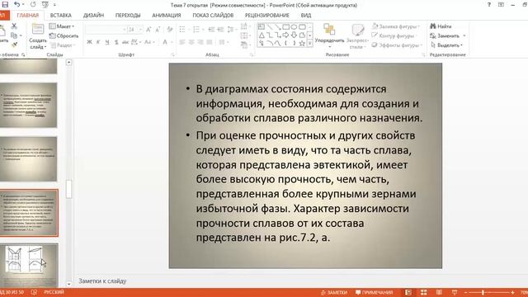This screenshot has width=528, height=297.
Task: Choose the right arrow block shape
Action: click(x=286, y=35)
